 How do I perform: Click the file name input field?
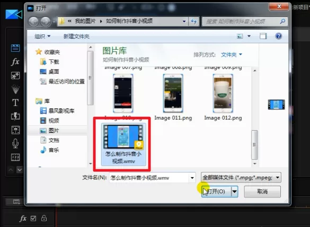(149, 178)
